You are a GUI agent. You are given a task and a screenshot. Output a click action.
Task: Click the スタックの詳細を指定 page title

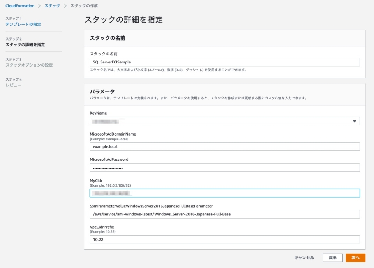click(x=123, y=19)
